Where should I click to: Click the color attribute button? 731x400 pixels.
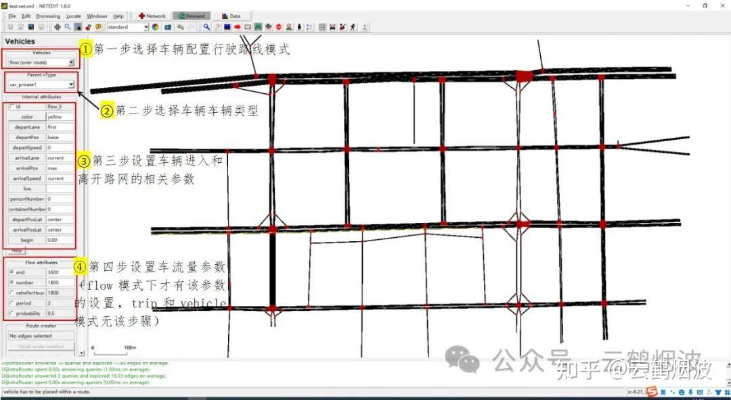pos(27,117)
